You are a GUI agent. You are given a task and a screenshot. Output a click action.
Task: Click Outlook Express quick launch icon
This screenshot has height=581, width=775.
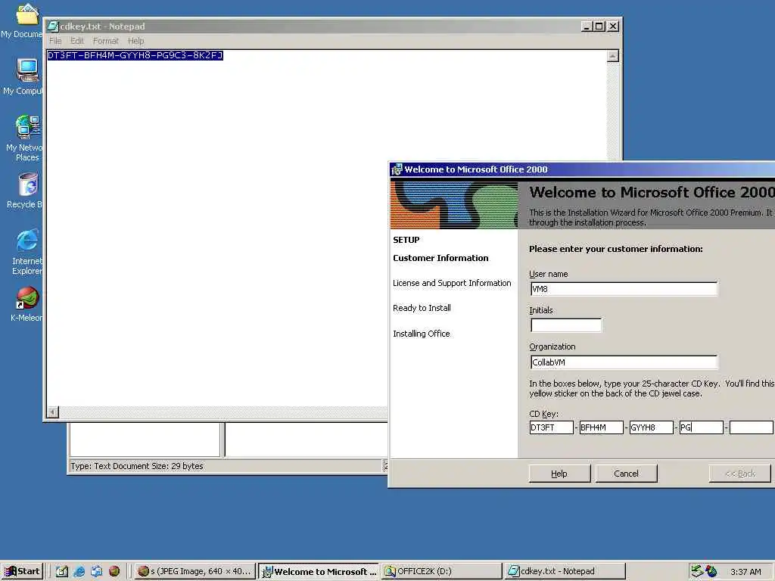pos(96,571)
